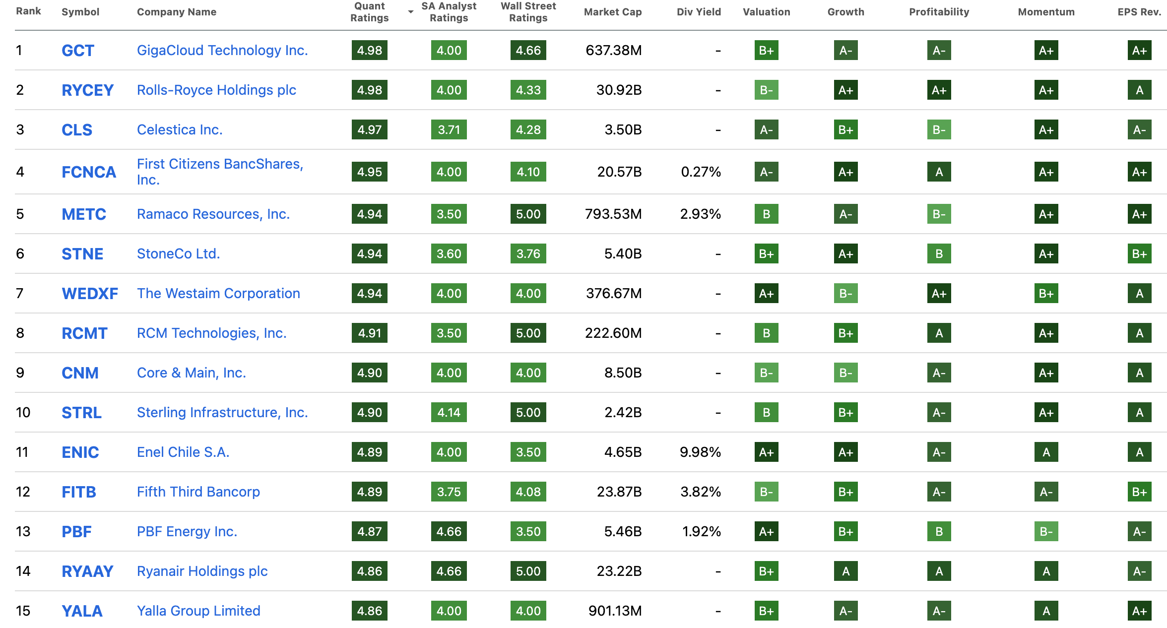Open the GCT ticker symbol link
This screenshot has height=628, width=1167.
[77, 51]
